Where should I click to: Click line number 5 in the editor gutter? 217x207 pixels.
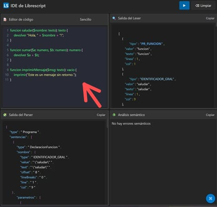tap(8, 50)
